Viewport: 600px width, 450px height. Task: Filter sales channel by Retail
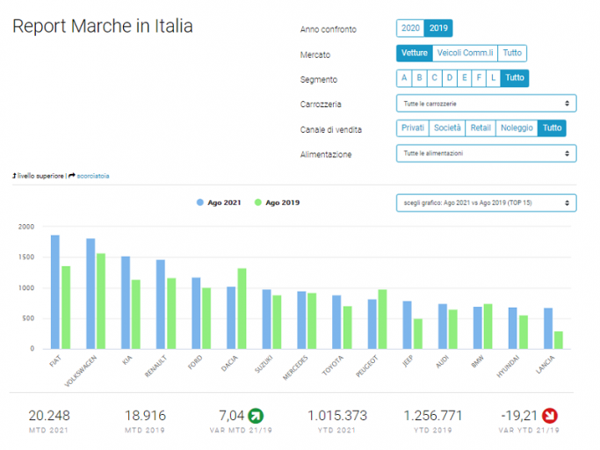click(x=481, y=128)
